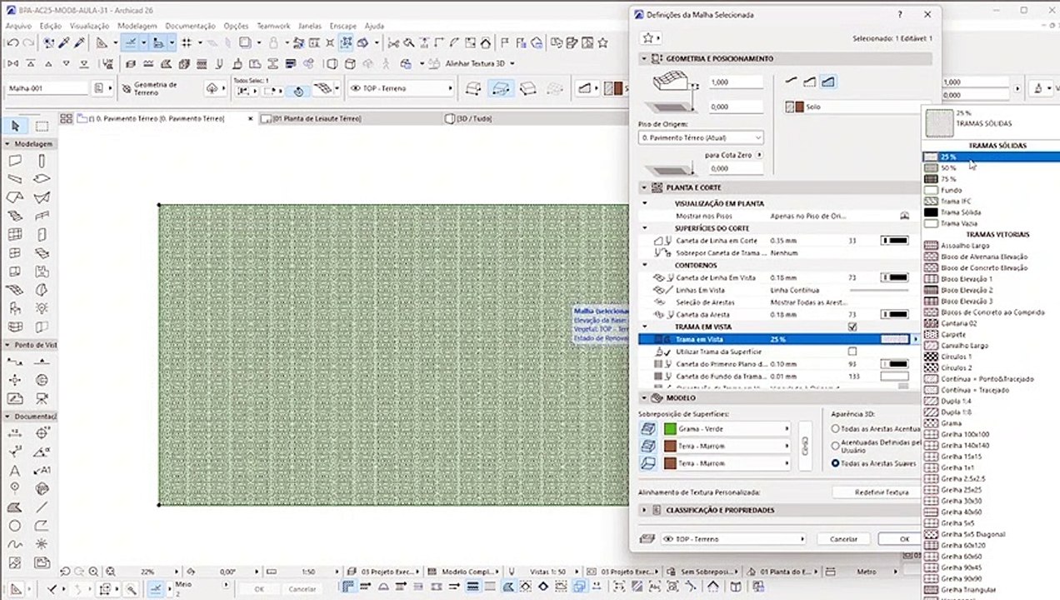Viewport: 1060px width, 600px height.
Task: Choose the surface-only mesh structure icon
Action: point(792,82)
